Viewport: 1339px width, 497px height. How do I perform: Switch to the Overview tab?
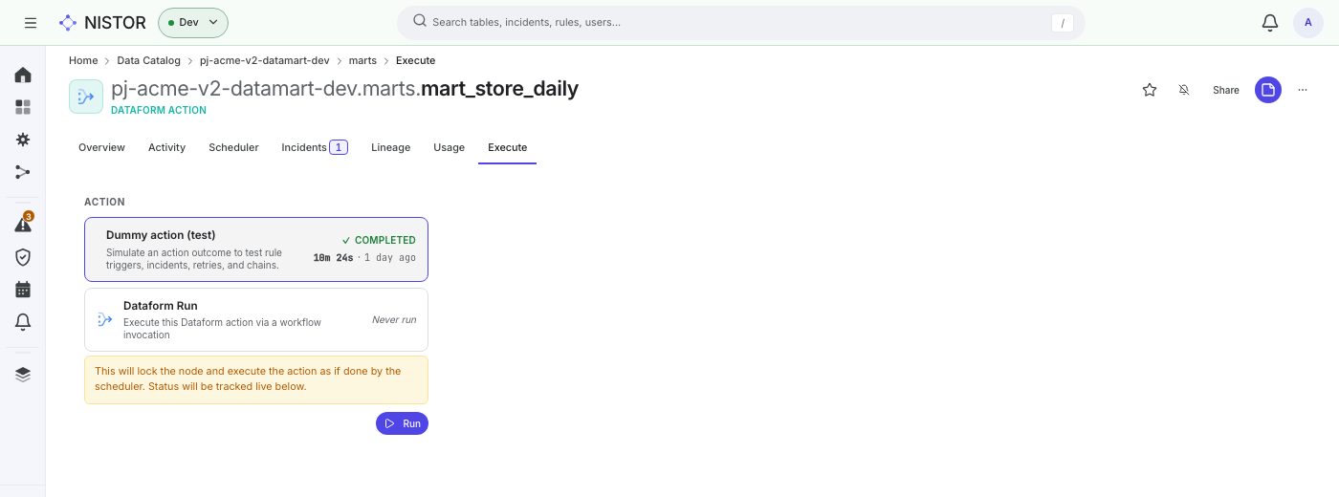(x=101, y=147)
